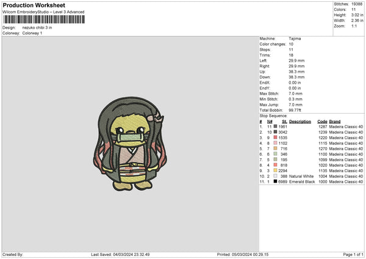The image size is (366, 259).
Task: Click the Code column header
Action: click(322, 121)
